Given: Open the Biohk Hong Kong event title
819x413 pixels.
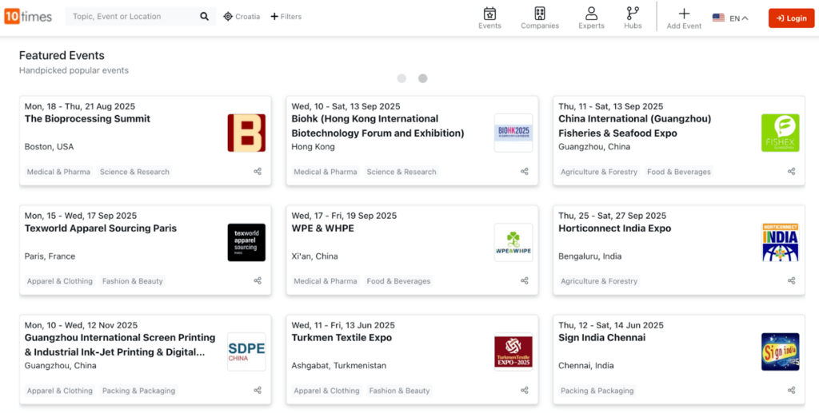Looking at the screenshot, I should tap(378, 126).
